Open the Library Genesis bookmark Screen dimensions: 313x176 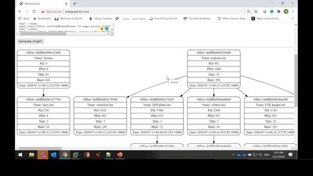pos(100,19)
